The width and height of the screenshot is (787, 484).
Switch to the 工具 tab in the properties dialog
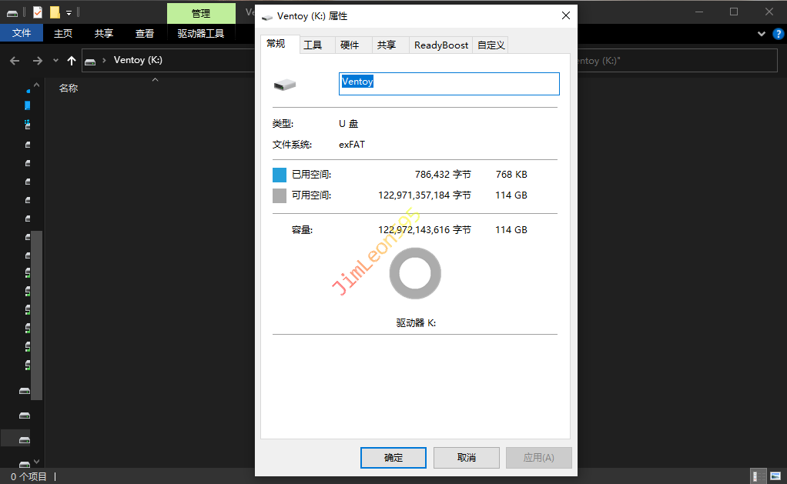pos(313,45)
